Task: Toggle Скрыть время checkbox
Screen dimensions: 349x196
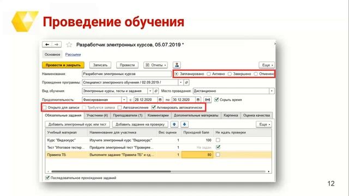Action: (x=216, y=100)
